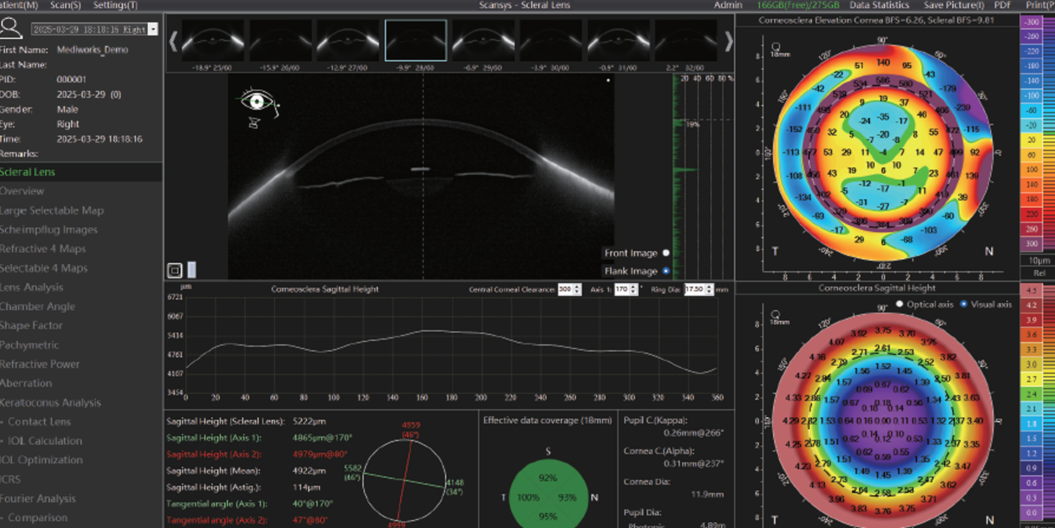Open the Keratoconus Analysis view in sidebar
Screen dimensions: 1055x528
50,403
